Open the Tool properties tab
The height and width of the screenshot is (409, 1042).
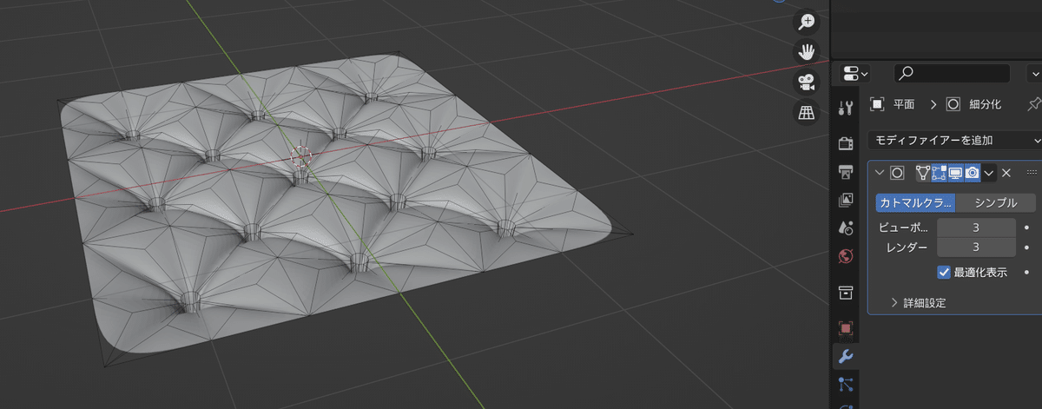(x=846, y=108)
